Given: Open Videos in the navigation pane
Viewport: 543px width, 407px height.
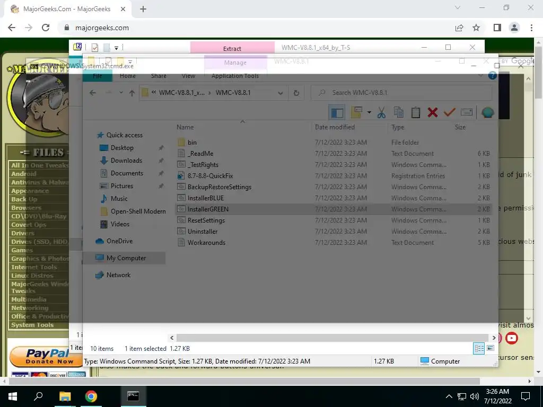Looking at the screenshot, I should click(120, 224).
